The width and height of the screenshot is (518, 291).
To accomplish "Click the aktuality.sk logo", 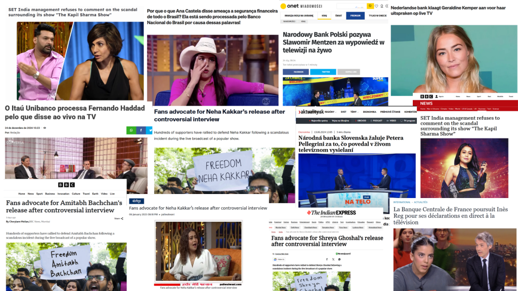I will [x=311, y=112].
